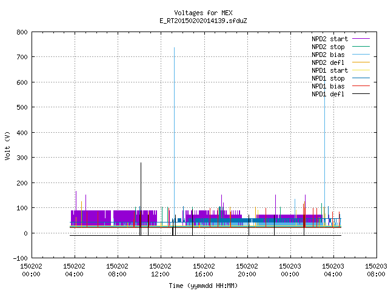This screenshot has width=388, height=291.
Task: Click the black NPD1 defl legend line
Action: click(361, 94)
